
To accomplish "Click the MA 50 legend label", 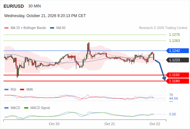I will (61, 28).
